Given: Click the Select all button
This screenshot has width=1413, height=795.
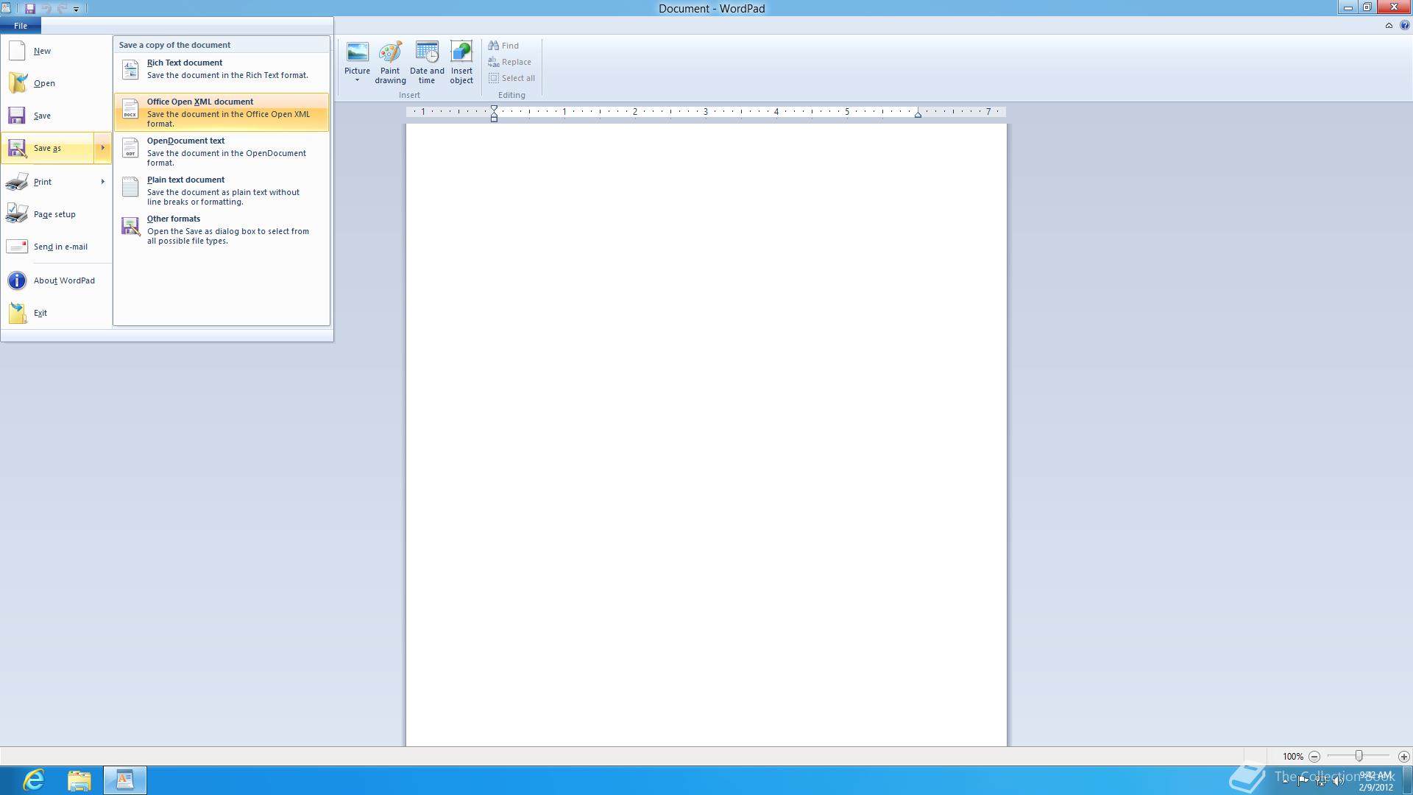Looking at the screenshot, I should (511, 78).
